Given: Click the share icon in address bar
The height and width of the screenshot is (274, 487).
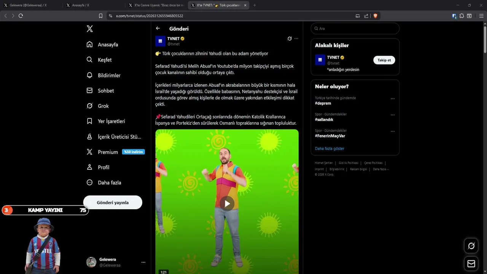Looking at the screenshot, I should tap(366, 16).
